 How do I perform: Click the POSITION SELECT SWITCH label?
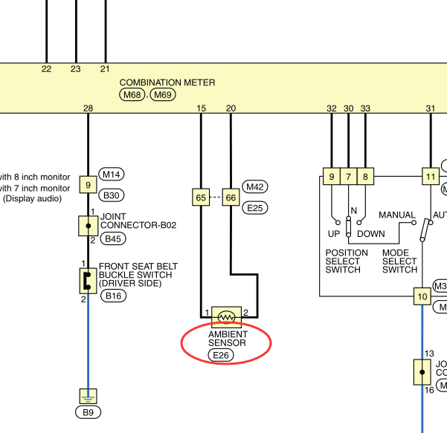pos(347,261)
